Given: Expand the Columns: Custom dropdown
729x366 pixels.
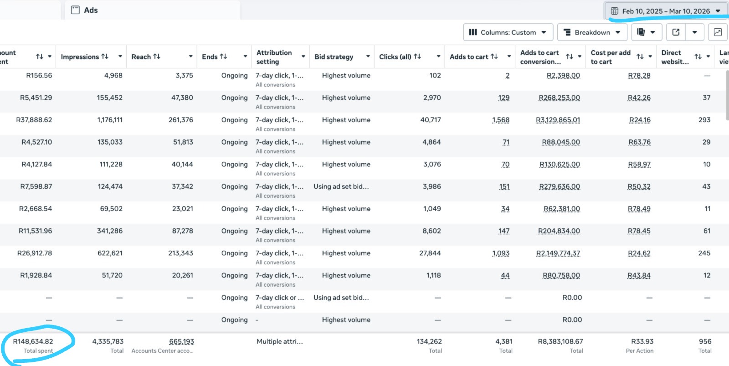Looking at the screenshot, I should 508,32.
